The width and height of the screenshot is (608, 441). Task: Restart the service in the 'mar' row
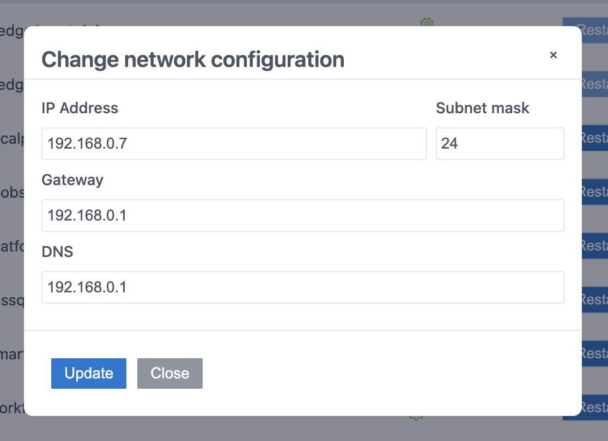point(594,354)
